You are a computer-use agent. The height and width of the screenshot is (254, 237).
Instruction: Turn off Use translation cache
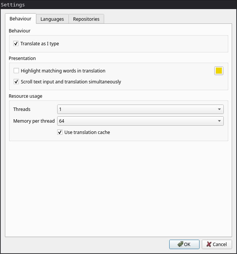(60, 132)
